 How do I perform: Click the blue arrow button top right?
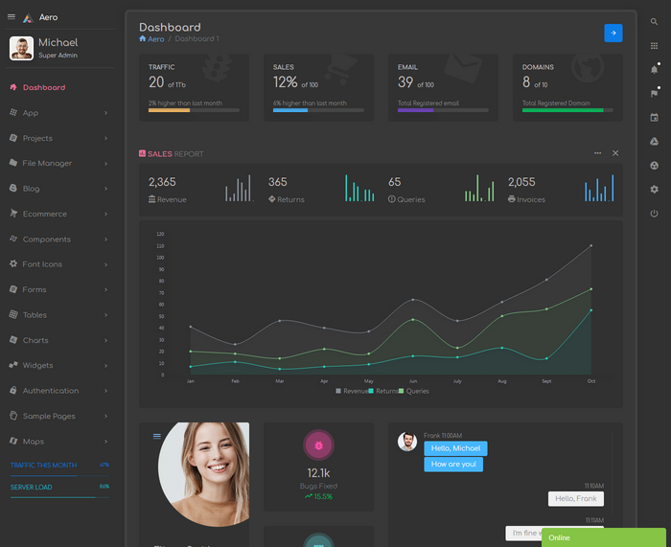(x=613, y=33)
